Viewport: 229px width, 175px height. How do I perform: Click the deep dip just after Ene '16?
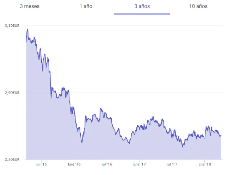pyautogui.click(x=82, y=142)
